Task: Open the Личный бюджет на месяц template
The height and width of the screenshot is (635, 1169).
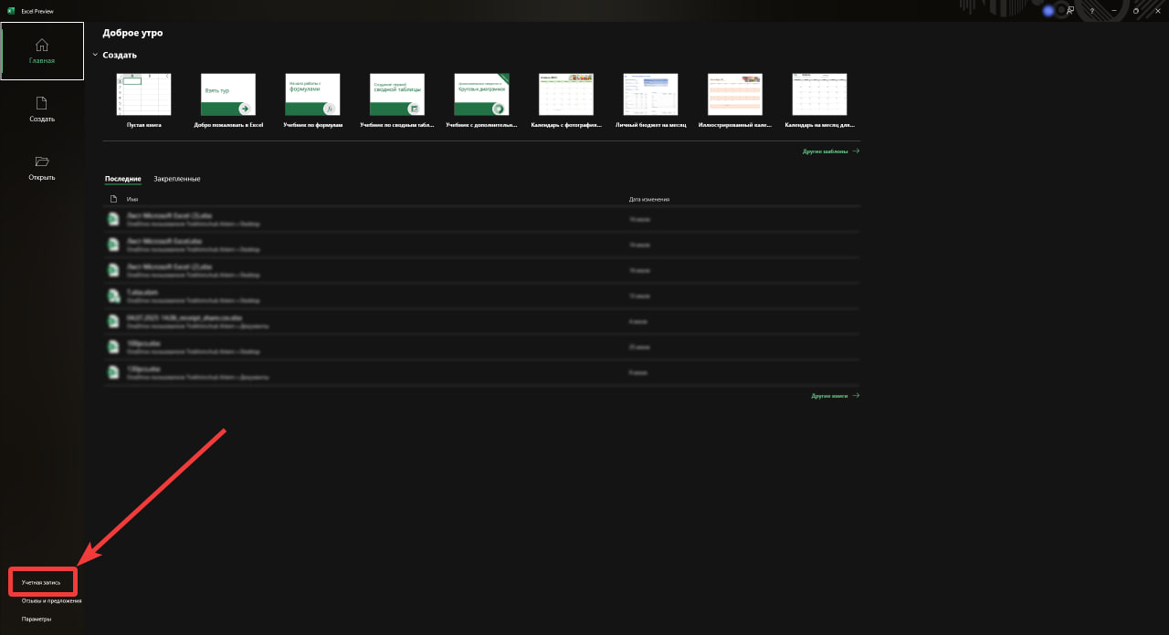Action: click(650, 95)
